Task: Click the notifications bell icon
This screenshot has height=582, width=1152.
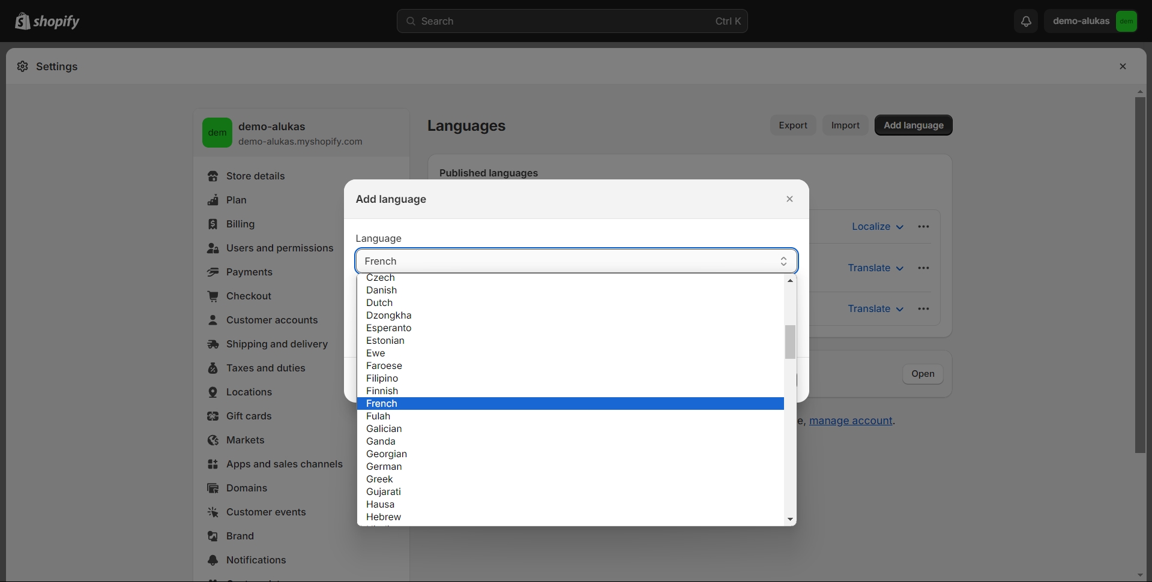Action: coord(1026,21)
